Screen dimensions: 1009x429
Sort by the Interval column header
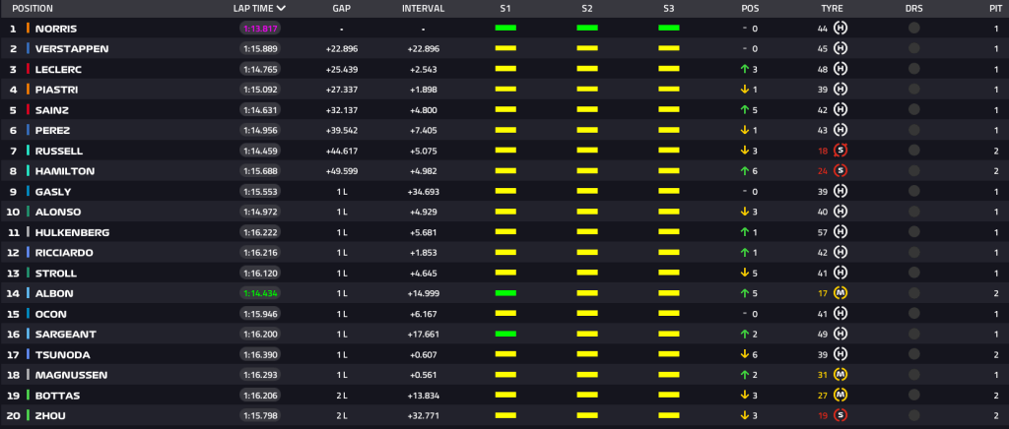[x=423, y=8]
